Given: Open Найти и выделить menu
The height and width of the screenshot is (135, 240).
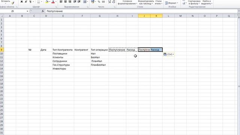Looking at the screenshot, I should pyautogui.click(x=207, y=2).
